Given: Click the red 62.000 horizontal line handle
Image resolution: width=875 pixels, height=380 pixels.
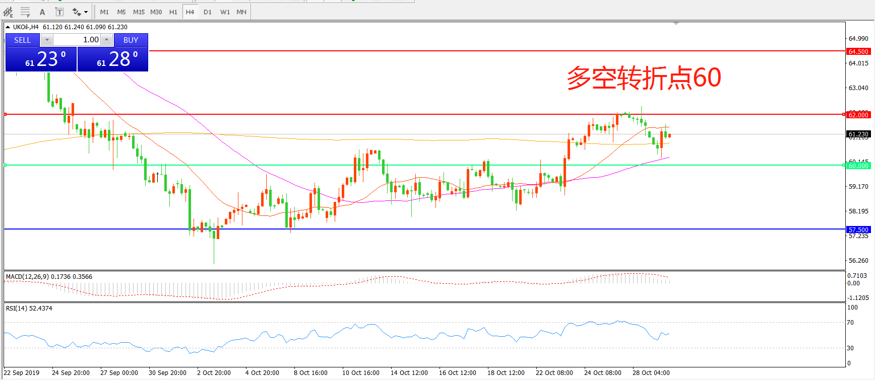Looking at the screenshot, I should (x=5, y=114).
